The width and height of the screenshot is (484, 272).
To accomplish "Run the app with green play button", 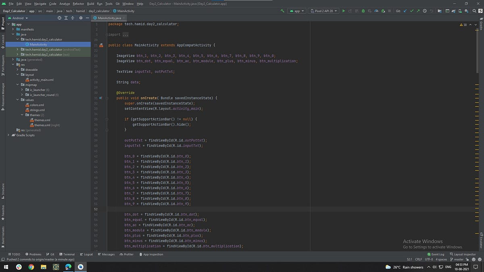I will click(344, 11).
